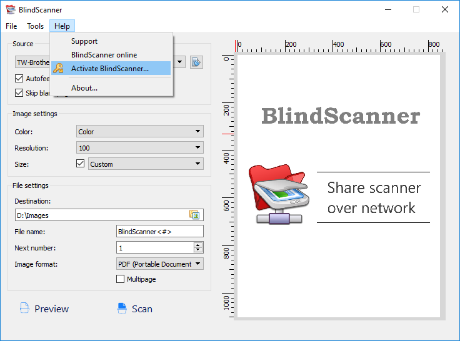Click the red folder scanner logo in preview
This screenshot has width=460, height=341.
click(279, 194)
